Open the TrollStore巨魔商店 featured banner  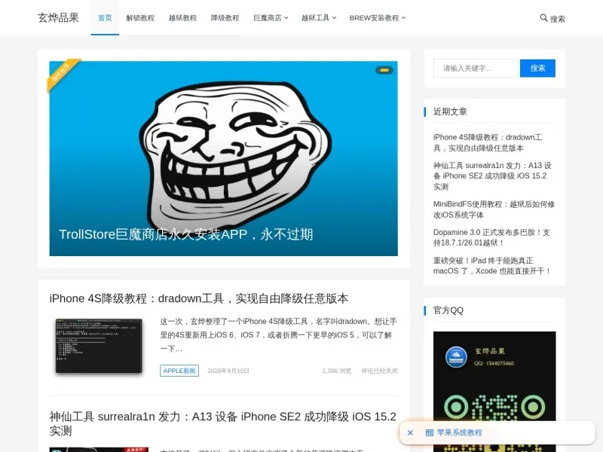click(223, 158)
